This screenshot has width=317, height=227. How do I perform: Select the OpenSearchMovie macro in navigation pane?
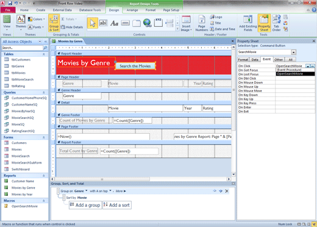24,206
